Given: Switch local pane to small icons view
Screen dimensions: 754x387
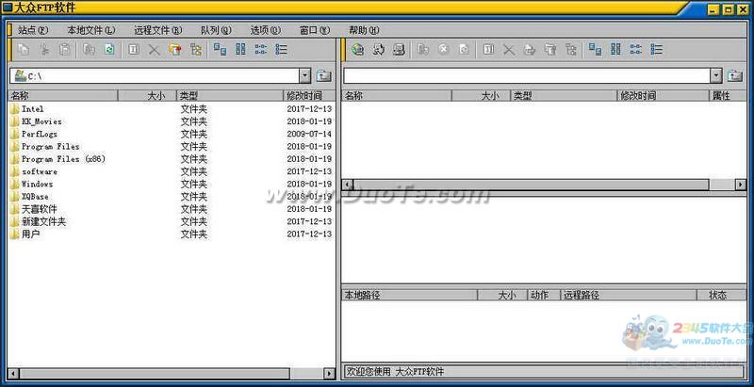Looking at the screenshot, I should click(240, 50).
